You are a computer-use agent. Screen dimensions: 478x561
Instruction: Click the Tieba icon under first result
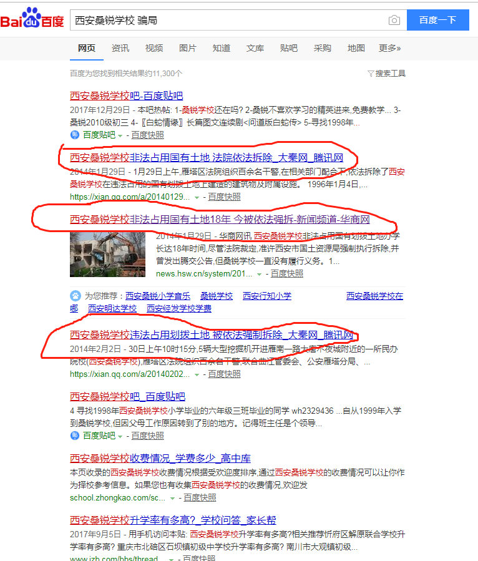coord(75,135)
